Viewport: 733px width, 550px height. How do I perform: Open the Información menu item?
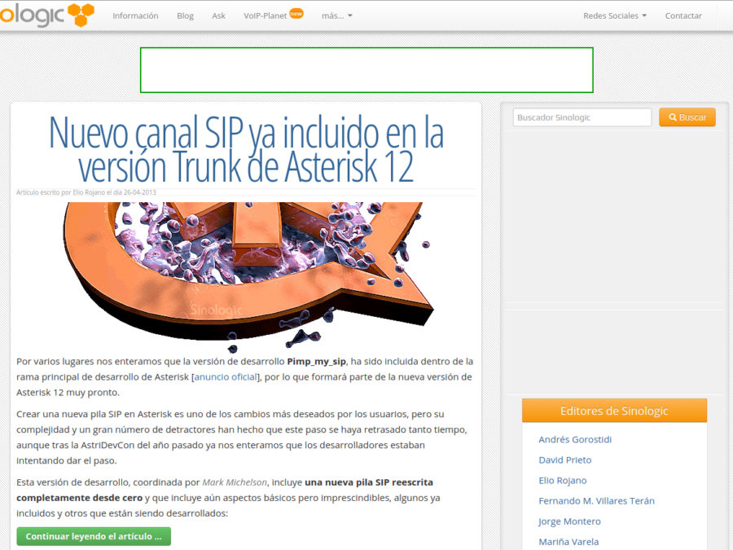click(135, 15)
